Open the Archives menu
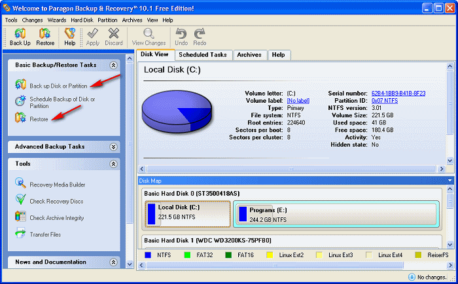Viewport: 458px width, 284px height. (132, 20)
